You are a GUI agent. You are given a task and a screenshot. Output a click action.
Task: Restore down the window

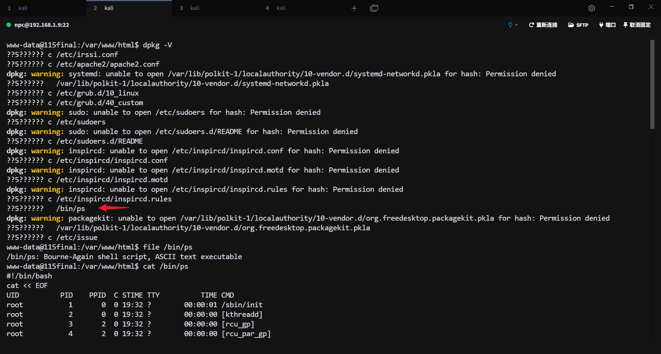631,7
